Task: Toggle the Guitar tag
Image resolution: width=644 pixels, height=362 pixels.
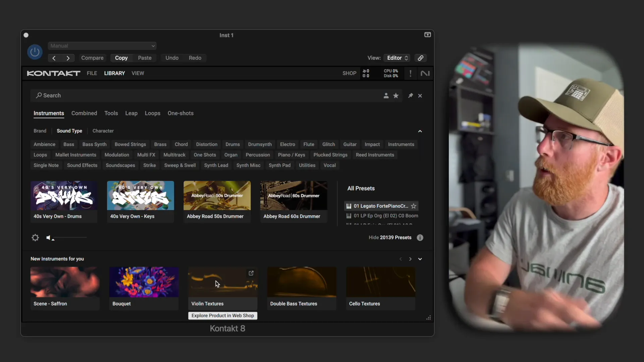Action: tap(350, 144)
